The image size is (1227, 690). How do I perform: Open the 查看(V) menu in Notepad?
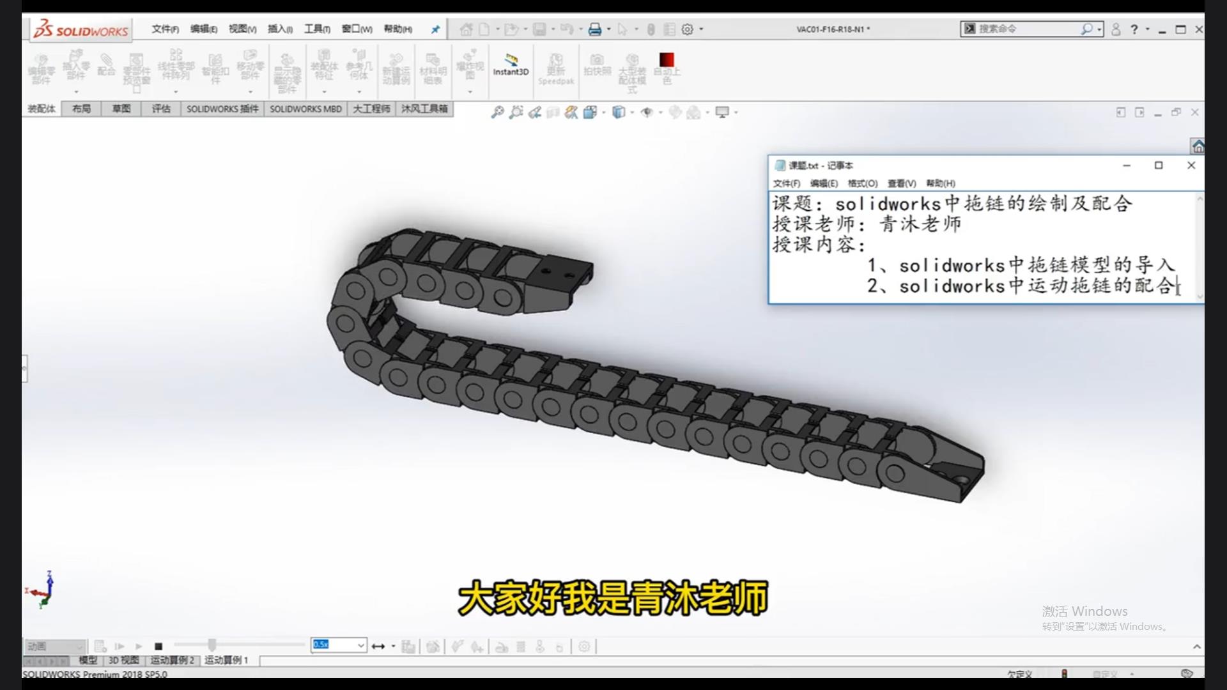coord(902,183)
